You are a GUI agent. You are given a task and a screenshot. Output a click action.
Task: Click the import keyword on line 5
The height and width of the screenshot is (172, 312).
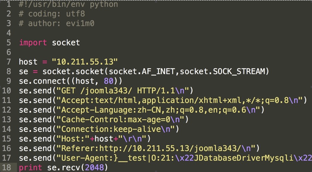pos(33,43)
